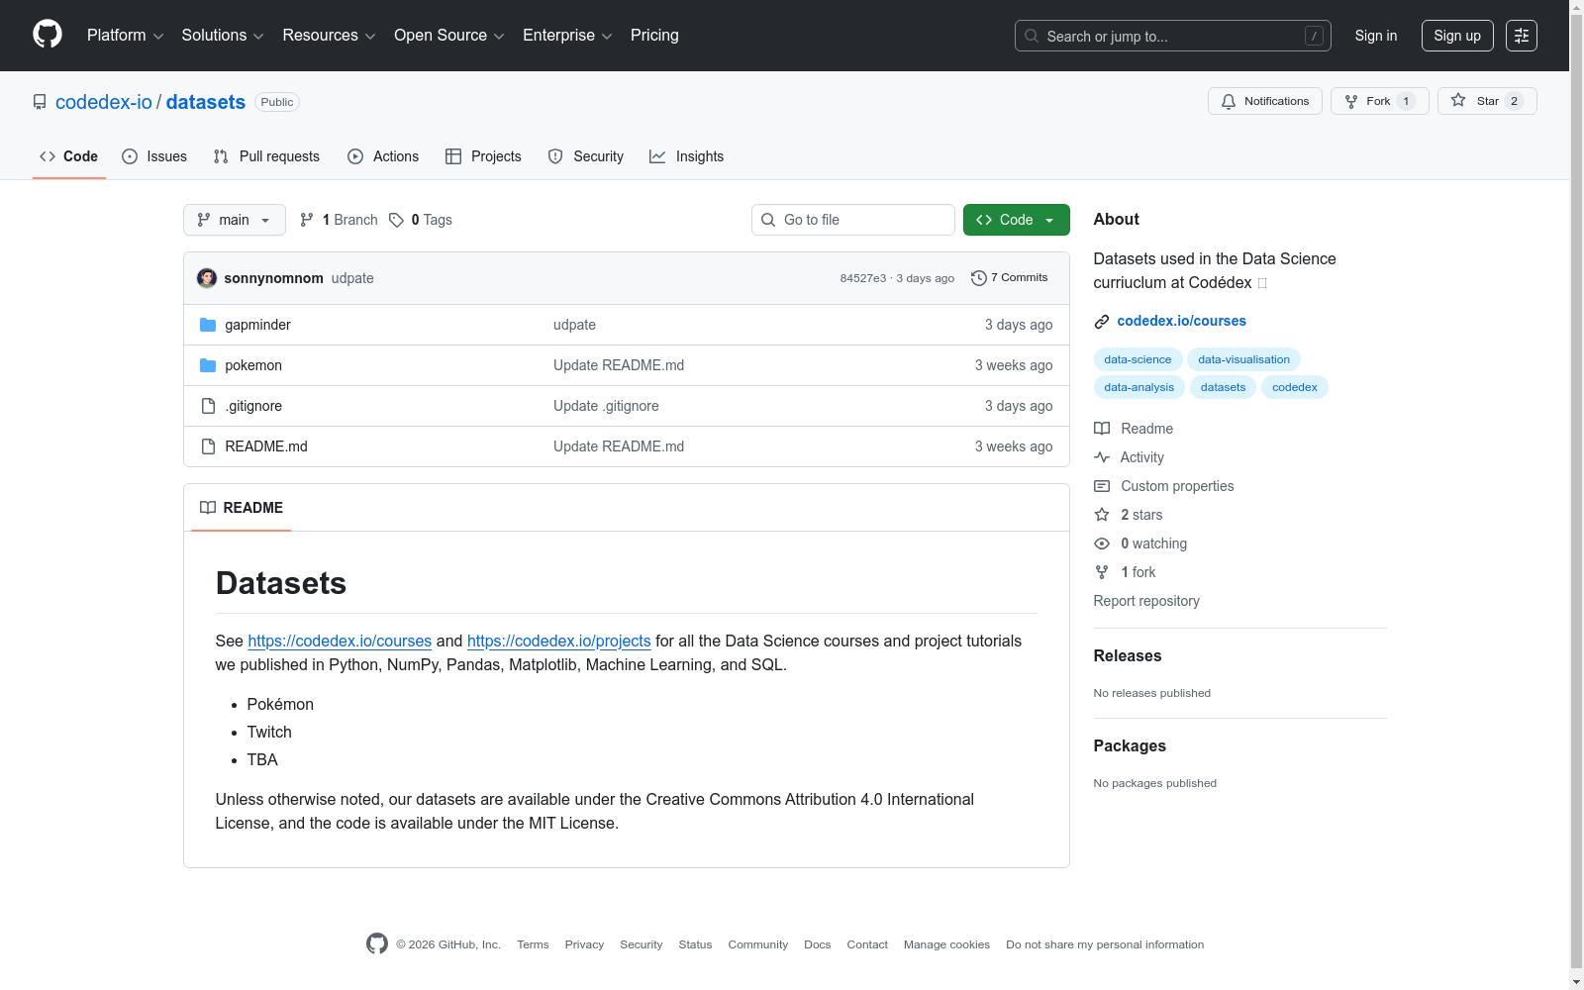This screenshot has width=1584, height=990.
Task: Click the Sign in link
Action: pyautogui.click(x=1376, y=36)
